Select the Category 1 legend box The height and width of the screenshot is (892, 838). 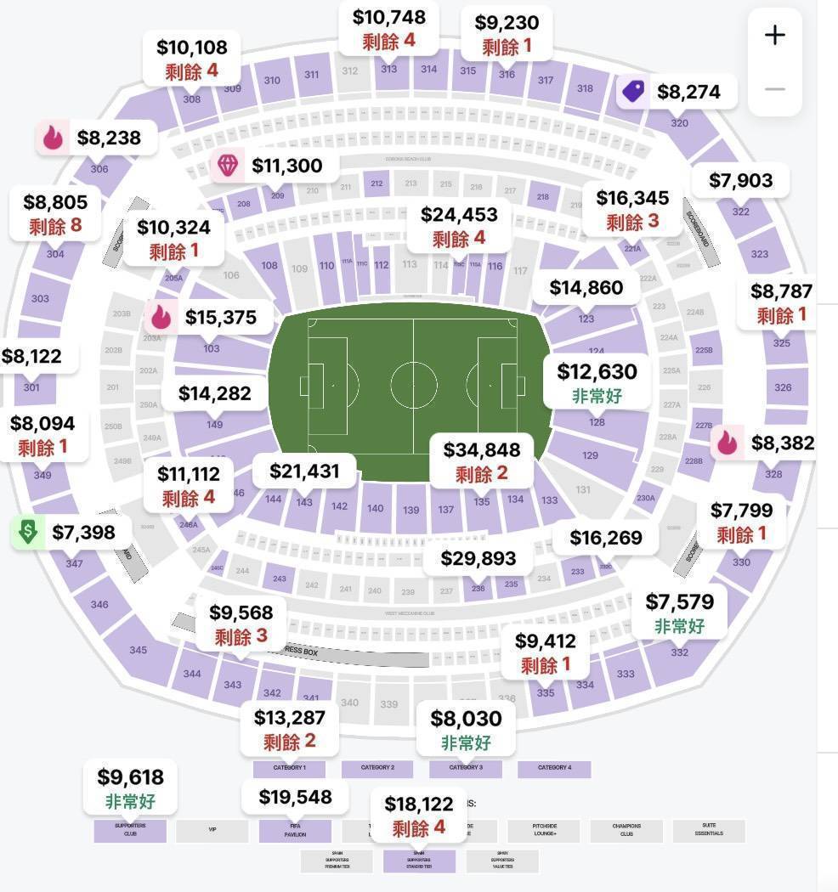point(289,768)
